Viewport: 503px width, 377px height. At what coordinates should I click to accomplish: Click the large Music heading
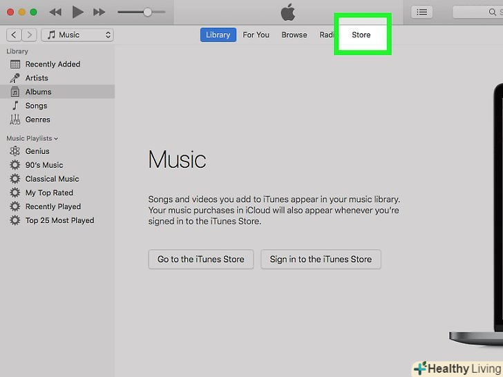pyautogui.click(x=177, y=159)
